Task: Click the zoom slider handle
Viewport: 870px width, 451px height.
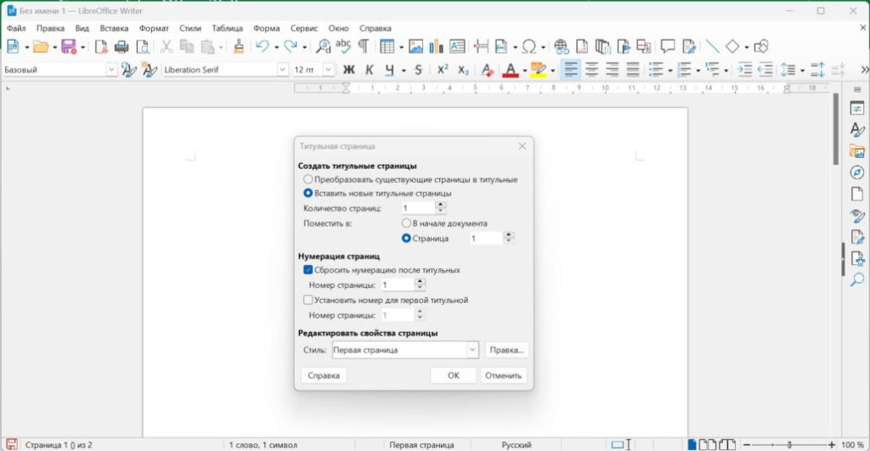Action: (789, 444)
